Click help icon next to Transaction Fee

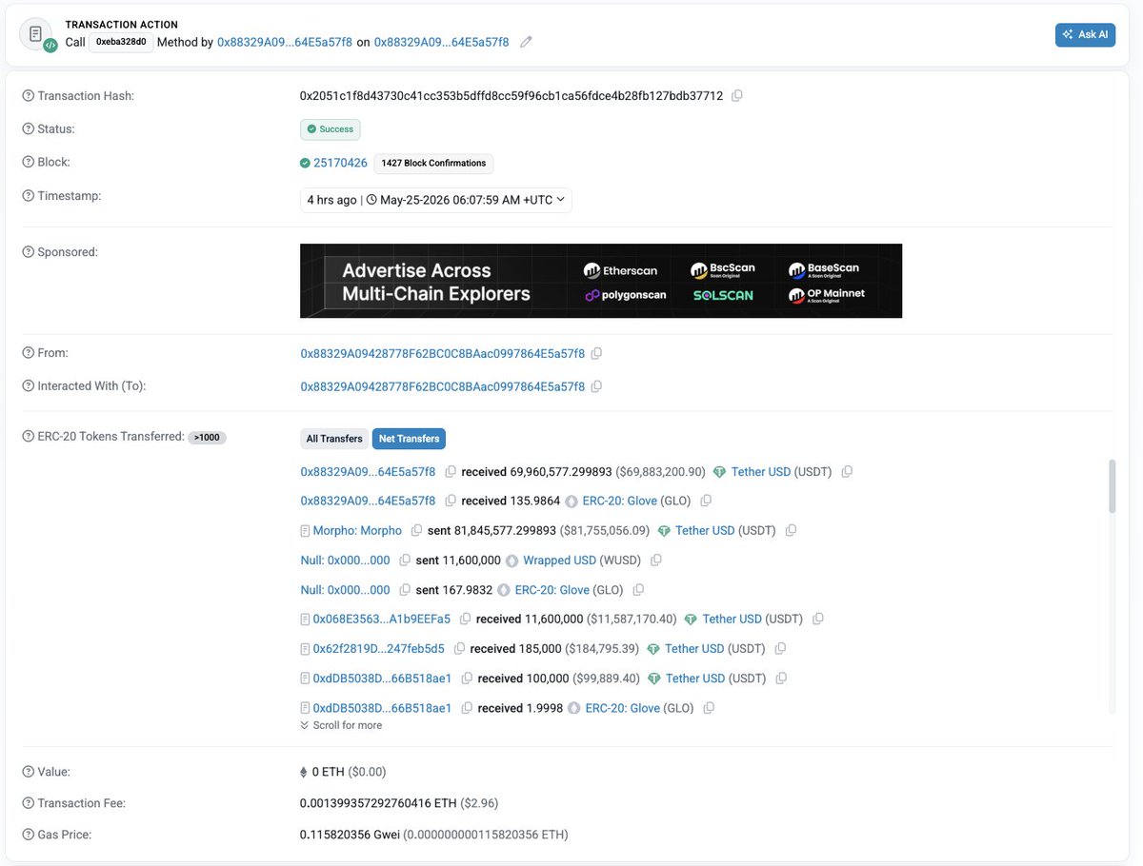28,803
